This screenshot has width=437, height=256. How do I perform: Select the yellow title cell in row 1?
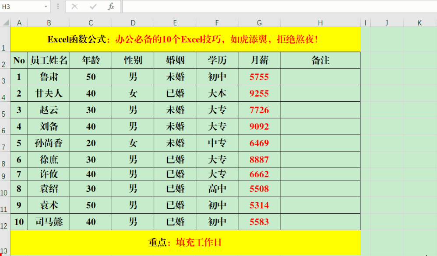coord(185,39)
